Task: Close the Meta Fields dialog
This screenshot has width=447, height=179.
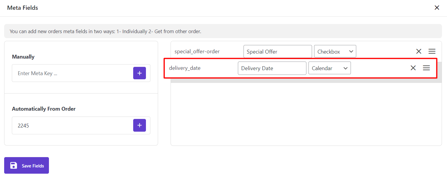Action: coord(437,8)
